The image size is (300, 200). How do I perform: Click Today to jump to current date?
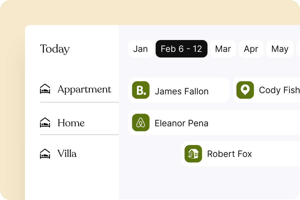coord(55,49)
